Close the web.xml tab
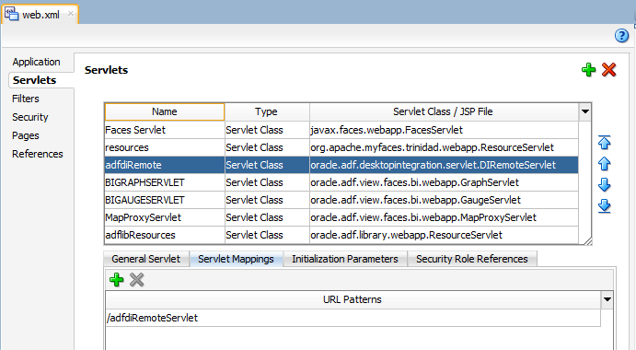The height and width of the screenshot is (350, 636). coord(71,14)
